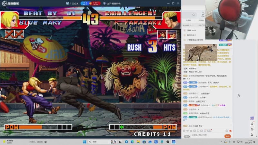Click the 吴江小崔霸 来了 entry notice
The height and width of the screenshot is (145, 258).
[193, 126]
